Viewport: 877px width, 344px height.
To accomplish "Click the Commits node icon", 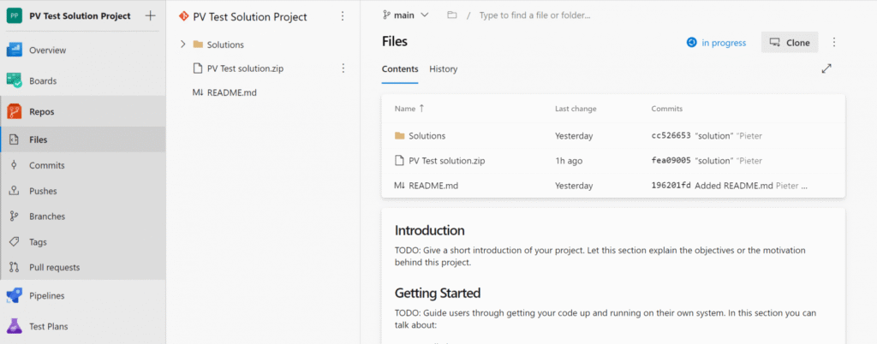I will [x=15, y=165].
